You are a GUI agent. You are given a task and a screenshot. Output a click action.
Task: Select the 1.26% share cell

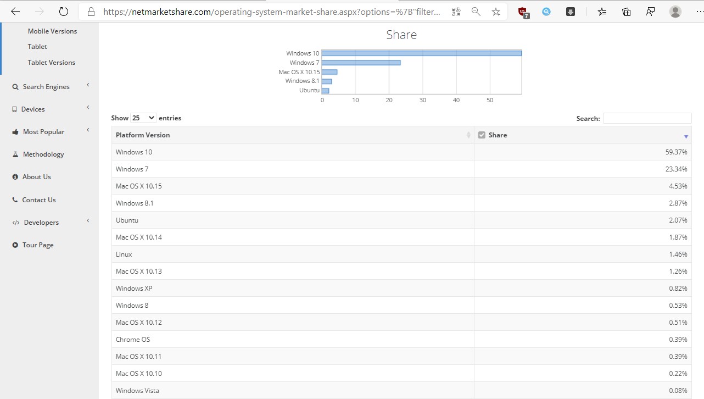coord(583,271)
